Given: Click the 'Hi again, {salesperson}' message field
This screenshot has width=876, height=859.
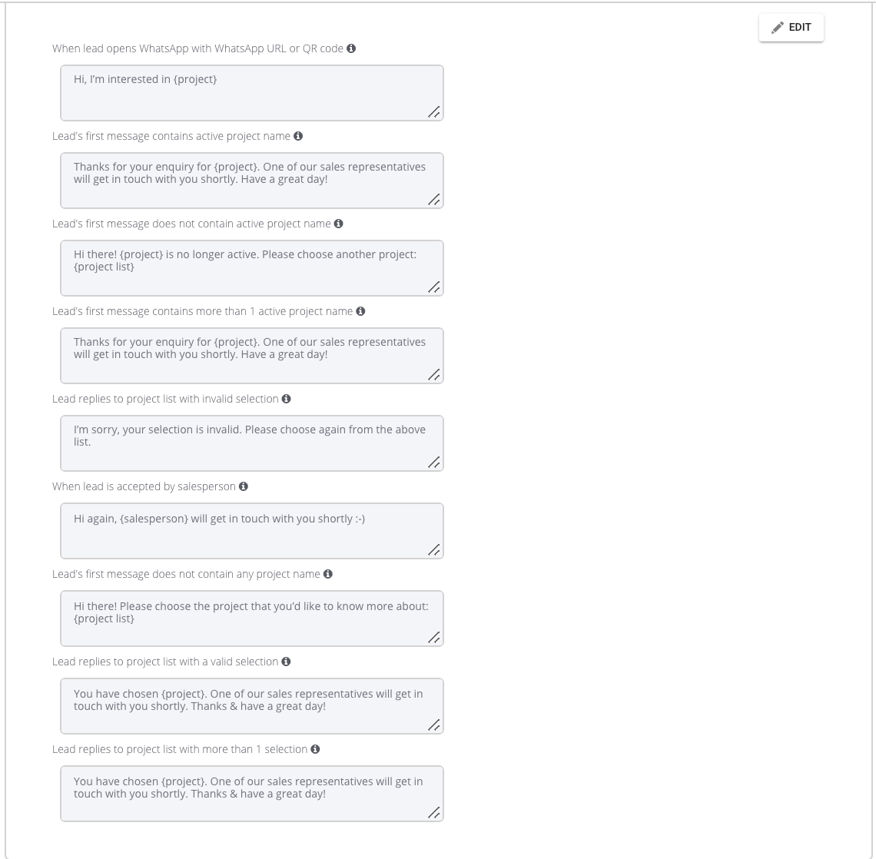Looking at the screenshot, I should coord(251,531).
